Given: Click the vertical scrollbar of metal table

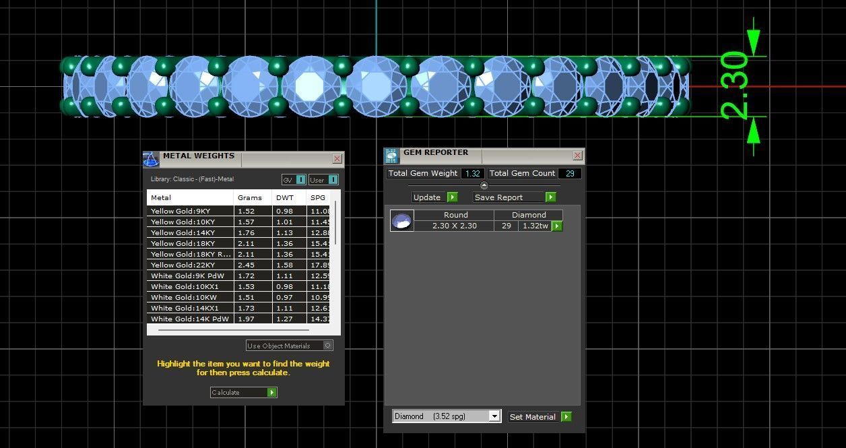Looking at the screenshot, I should click(335, 222).
